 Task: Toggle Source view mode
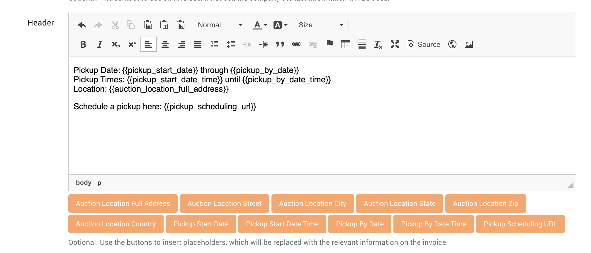(424, 45)
